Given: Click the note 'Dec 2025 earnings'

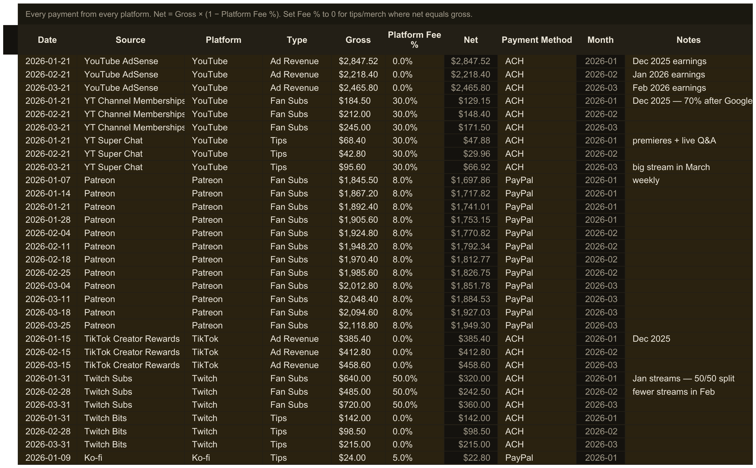Looking at the screenshot, I should point(669,61).
